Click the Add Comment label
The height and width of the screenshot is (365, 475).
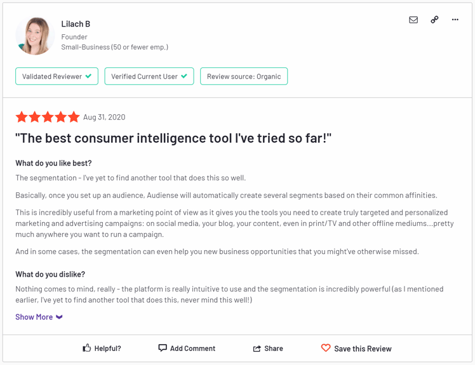[x=192, y=348]
